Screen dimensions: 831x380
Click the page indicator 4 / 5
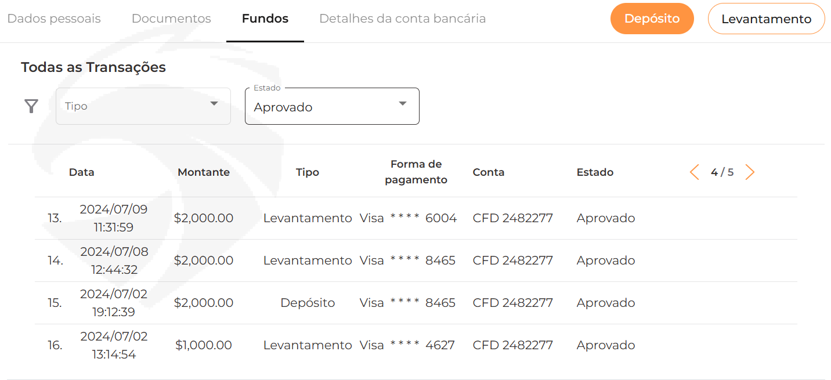[x=722, y=172]
